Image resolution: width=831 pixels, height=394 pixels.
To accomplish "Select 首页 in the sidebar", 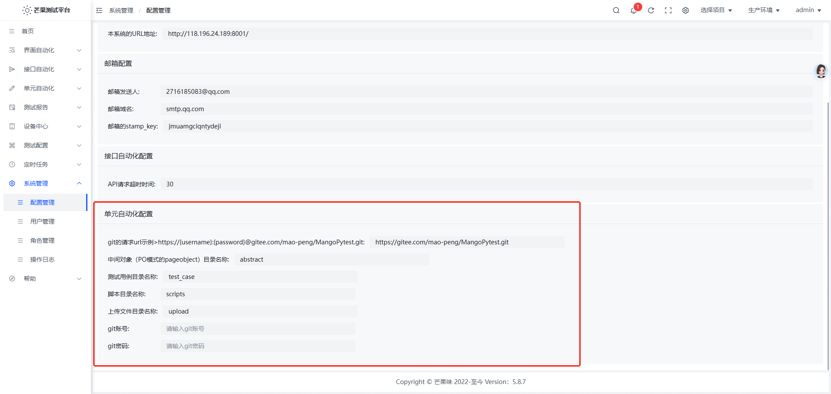I will pyautogui.click(x=28, y=31).
